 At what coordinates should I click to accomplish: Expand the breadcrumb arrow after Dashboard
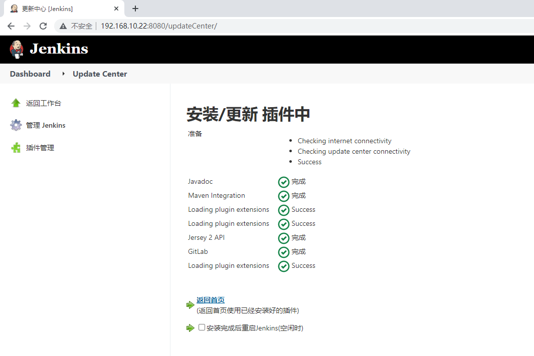tap(63, 74)
